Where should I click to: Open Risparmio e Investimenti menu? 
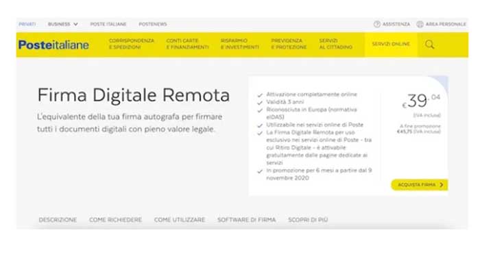tap(239, 45)
